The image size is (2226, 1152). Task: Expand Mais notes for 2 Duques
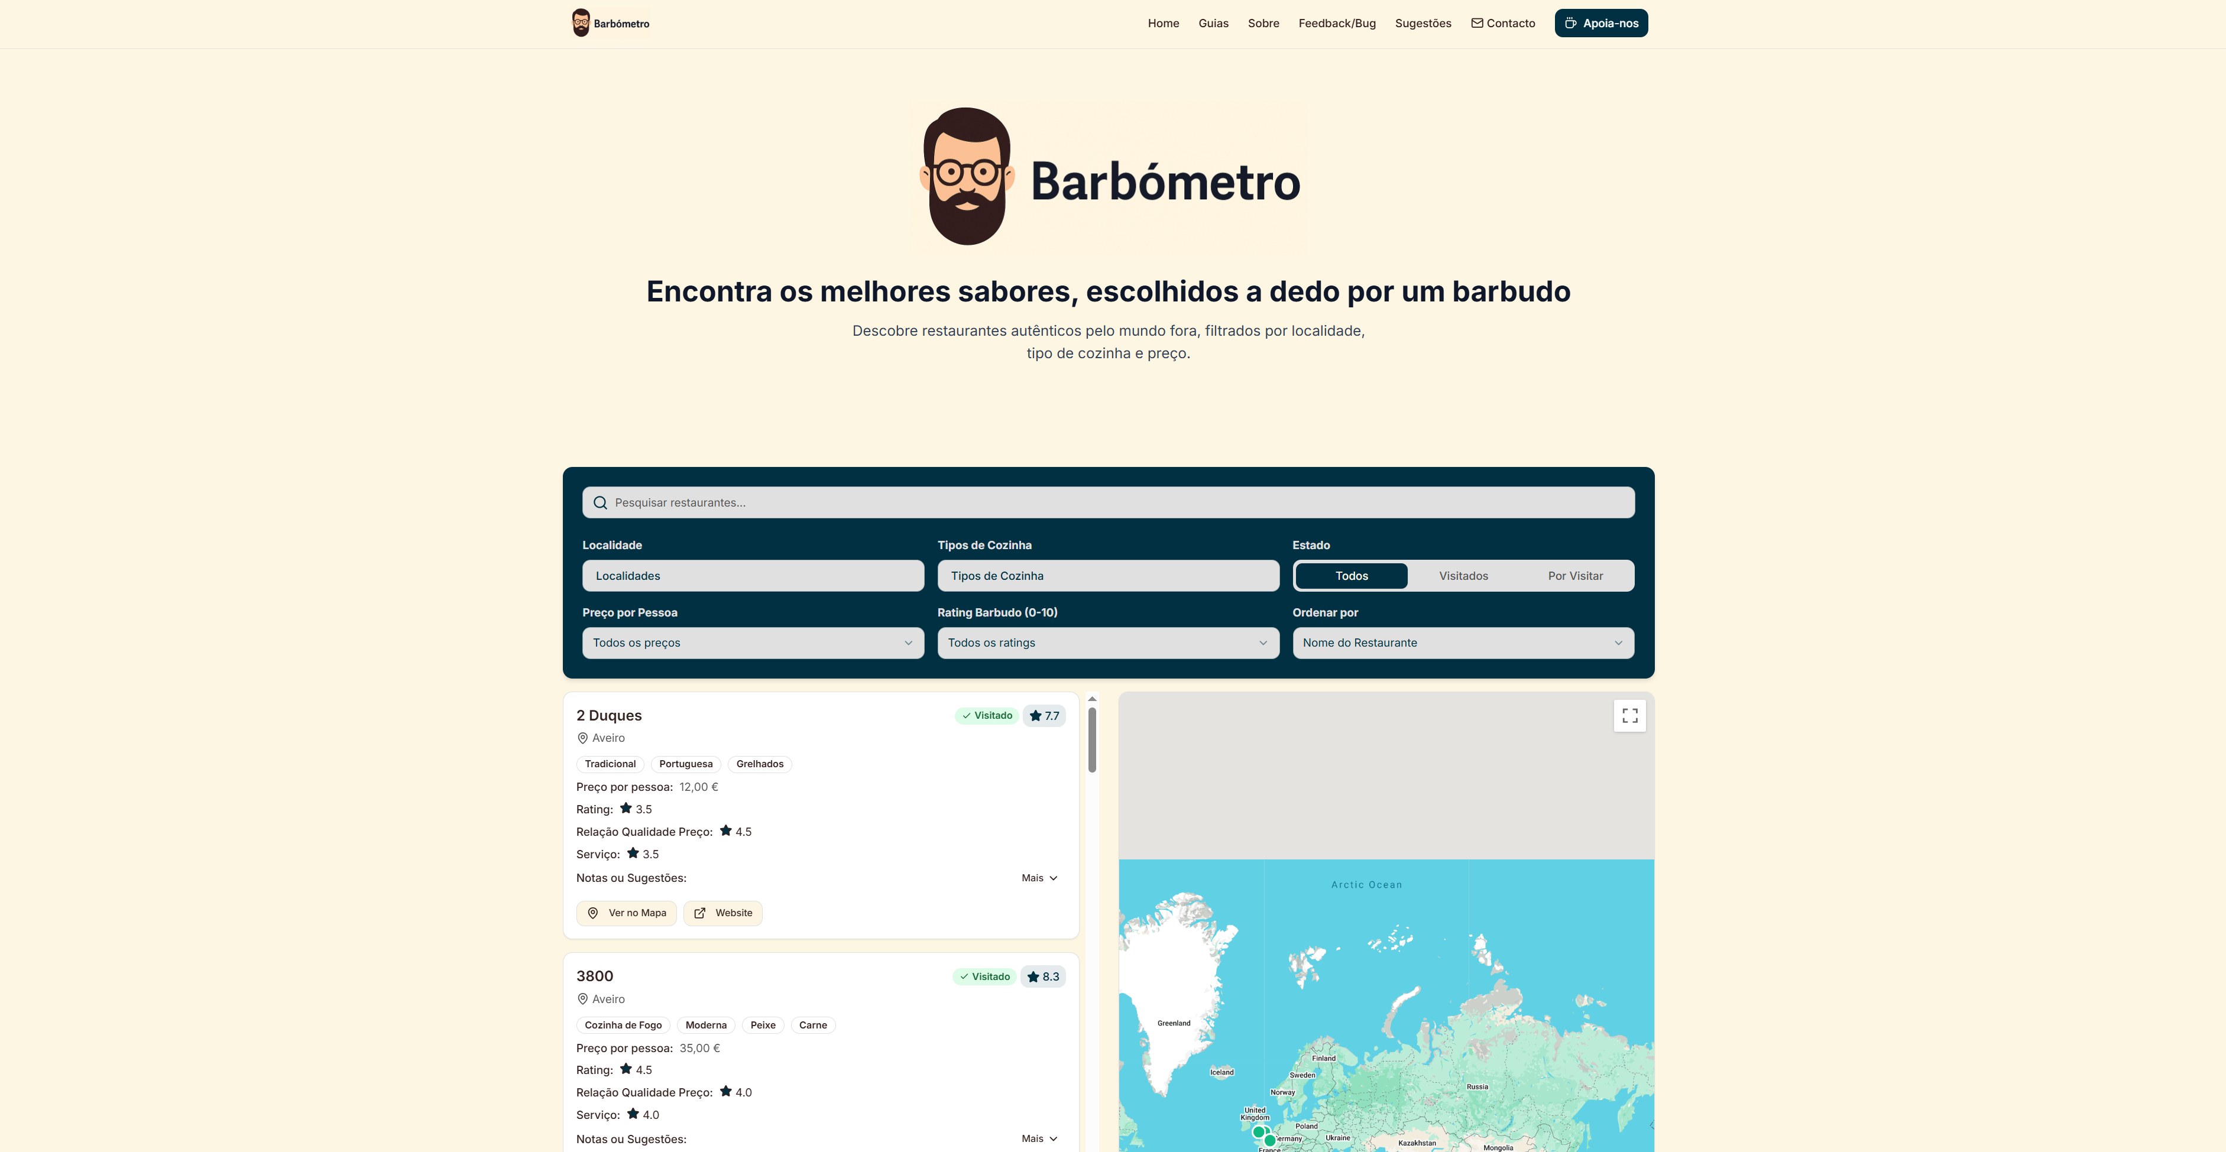tap(1039, 878)
